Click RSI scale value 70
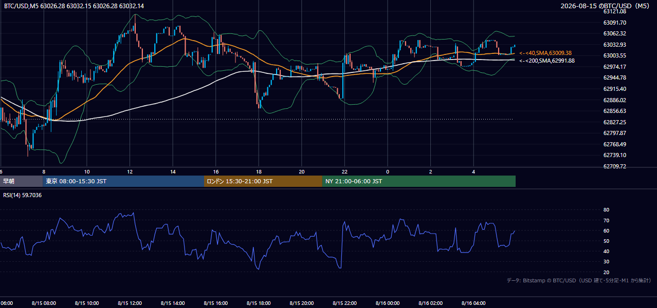The image size is (657, 308). click(606, 220)
